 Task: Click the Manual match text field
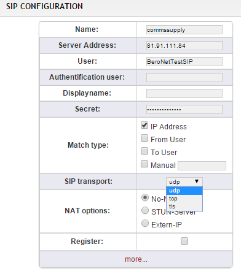(x=202, y=166)
